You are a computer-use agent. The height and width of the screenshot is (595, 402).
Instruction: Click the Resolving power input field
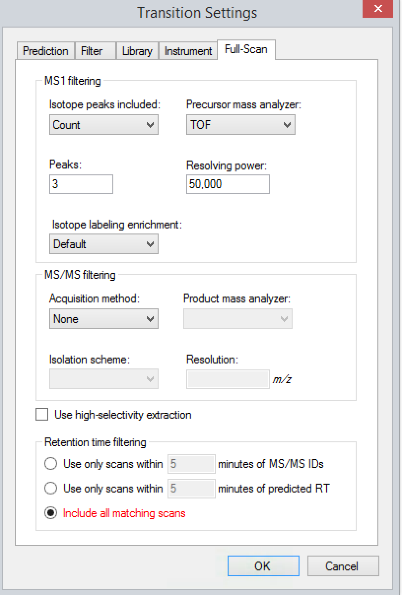[228, 185]
